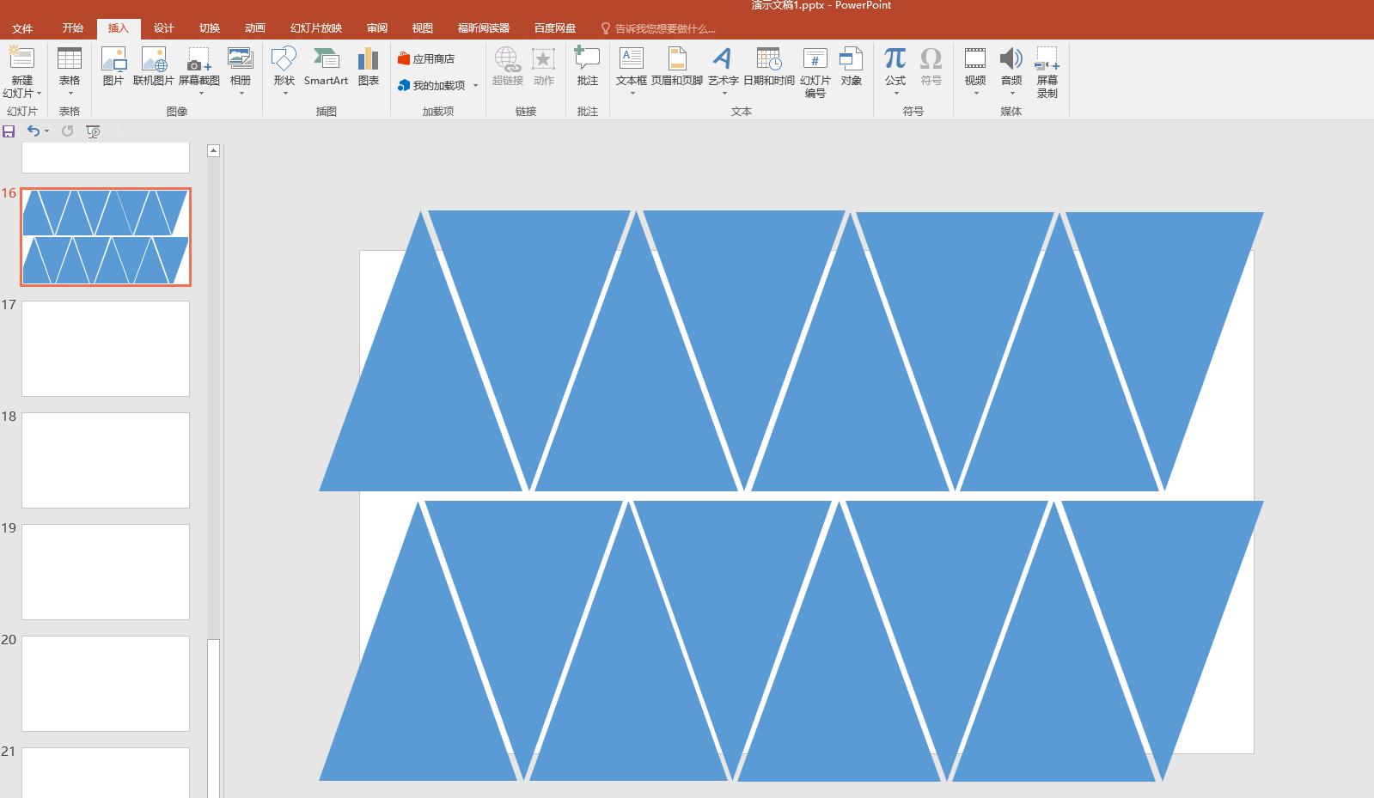
Task: Expand the 我的加载项 dropdown arrow
Action: click(x=475, y=86)
